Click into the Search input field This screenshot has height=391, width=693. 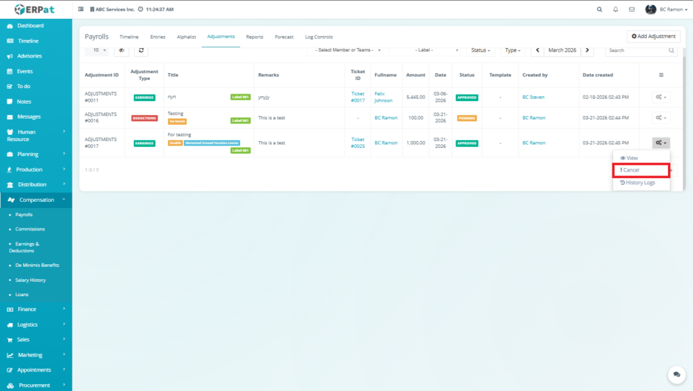tap(636, 50)
